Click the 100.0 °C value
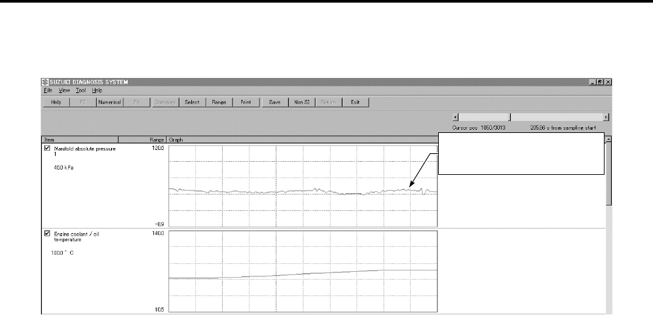The width and height of the screenshot is (653, 315). point(62,253)
